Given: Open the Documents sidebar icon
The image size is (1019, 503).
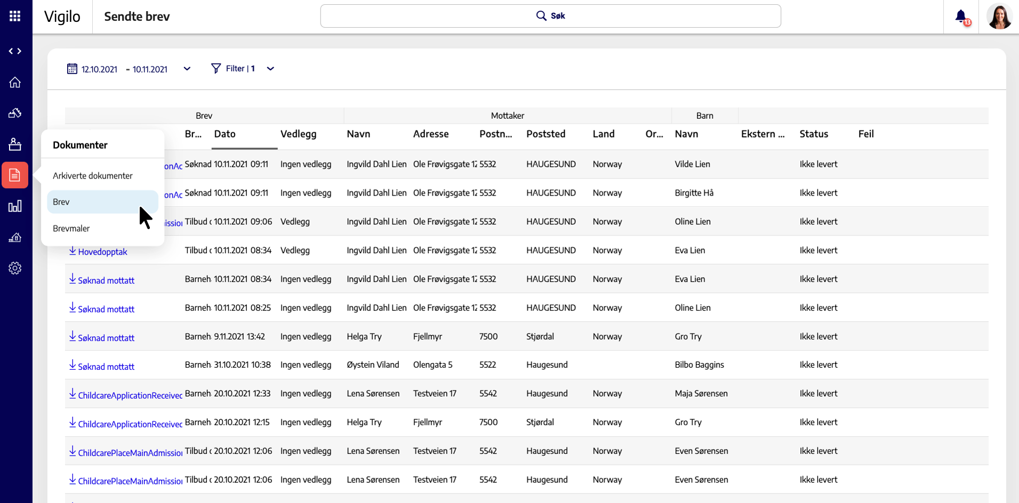Looking at the screenshot, I should [15, 175].
